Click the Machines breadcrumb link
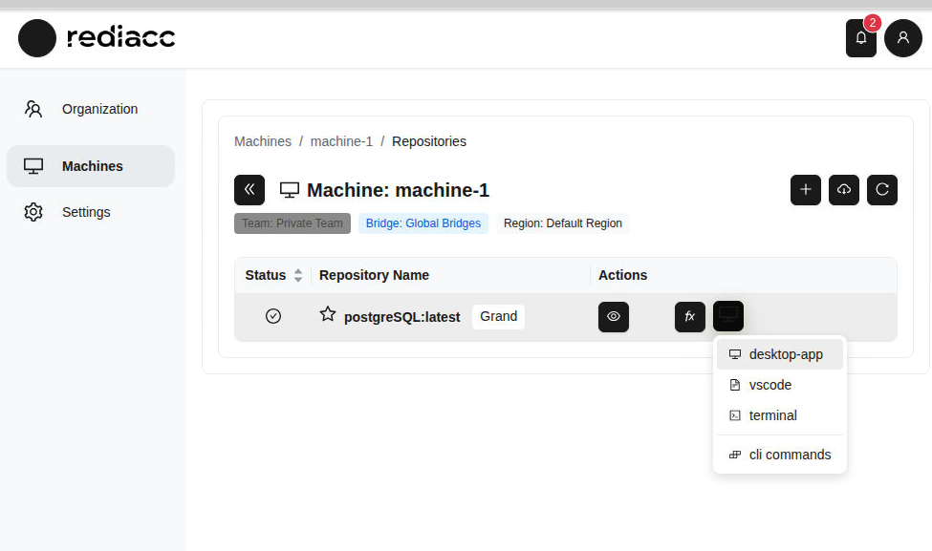This screenshot has width=932, height=551. (x=263, y=141)
